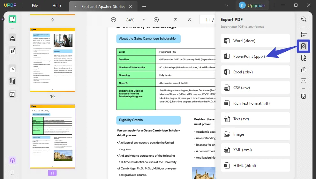
Task: Export to XML (.xml)
Action: coord(255,150)
